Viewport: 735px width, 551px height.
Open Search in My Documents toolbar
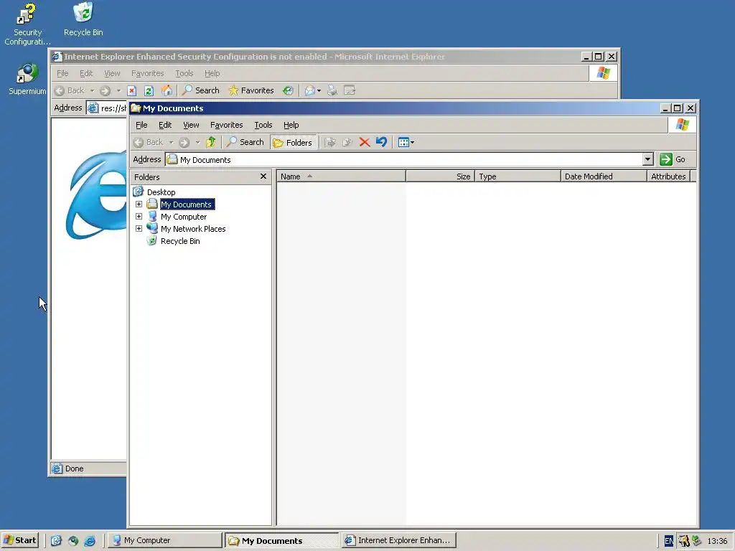(245, 142)
